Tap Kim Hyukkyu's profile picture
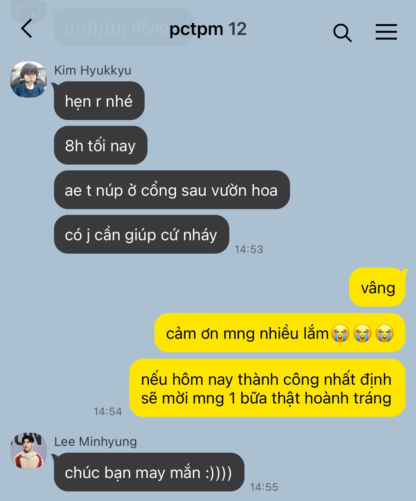This screenshot has height=501, width=416. 29,80
